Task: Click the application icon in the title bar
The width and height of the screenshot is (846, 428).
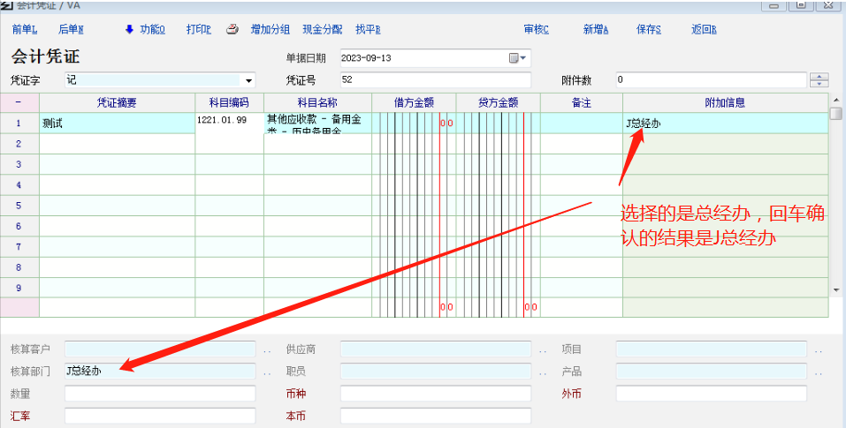Action: [8, 5]
